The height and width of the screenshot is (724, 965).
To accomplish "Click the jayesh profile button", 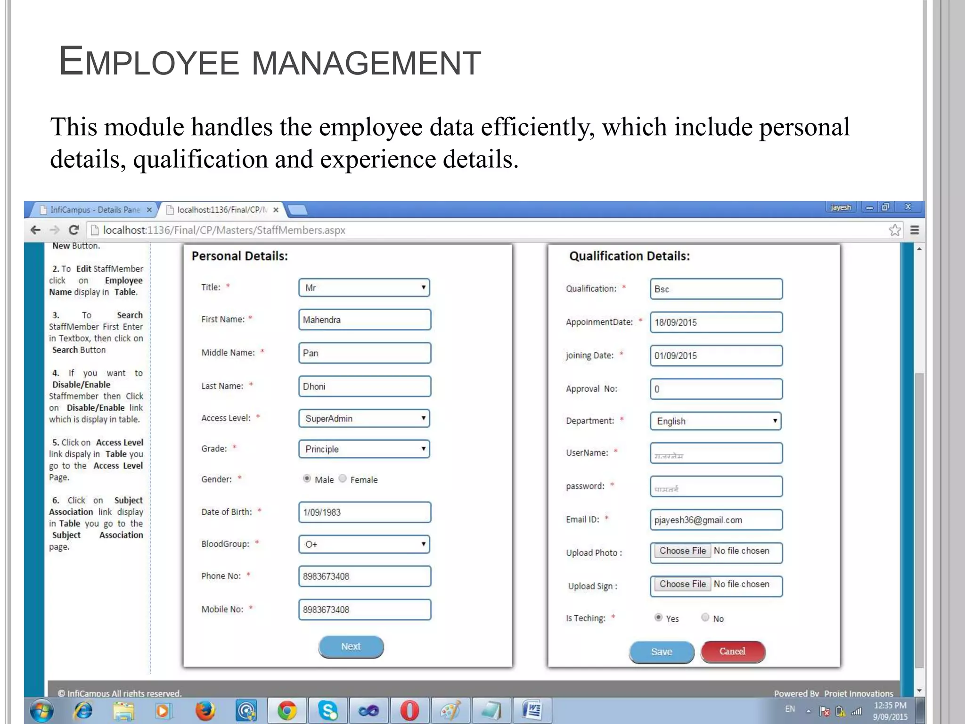I will 841,207.
